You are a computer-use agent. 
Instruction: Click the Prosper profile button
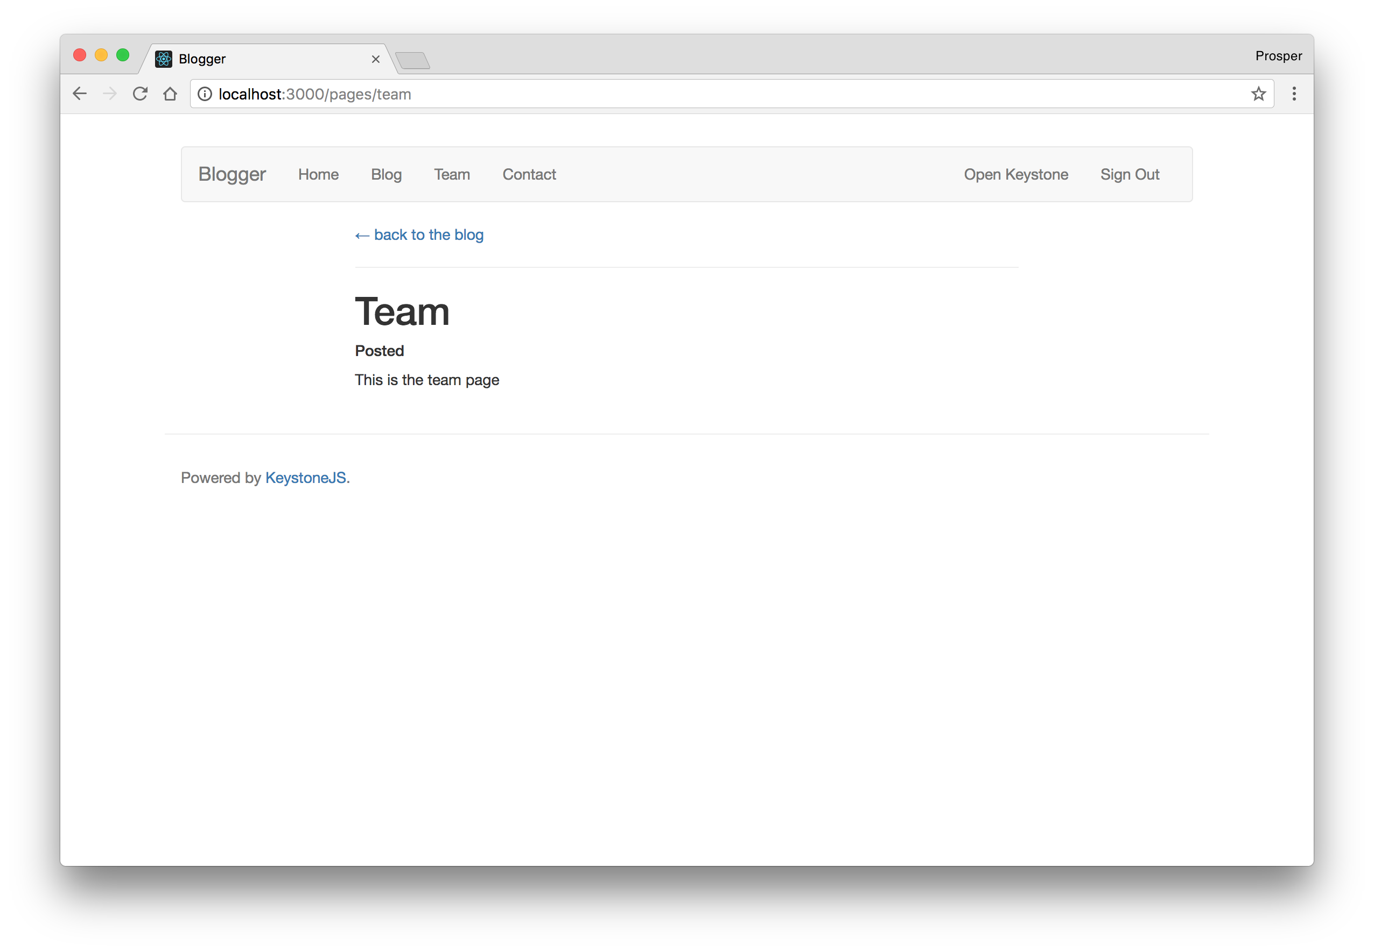tap(1278, 56)
